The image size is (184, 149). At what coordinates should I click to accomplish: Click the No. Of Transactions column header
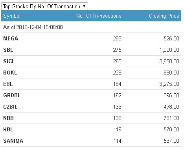(x=99, y=16)
